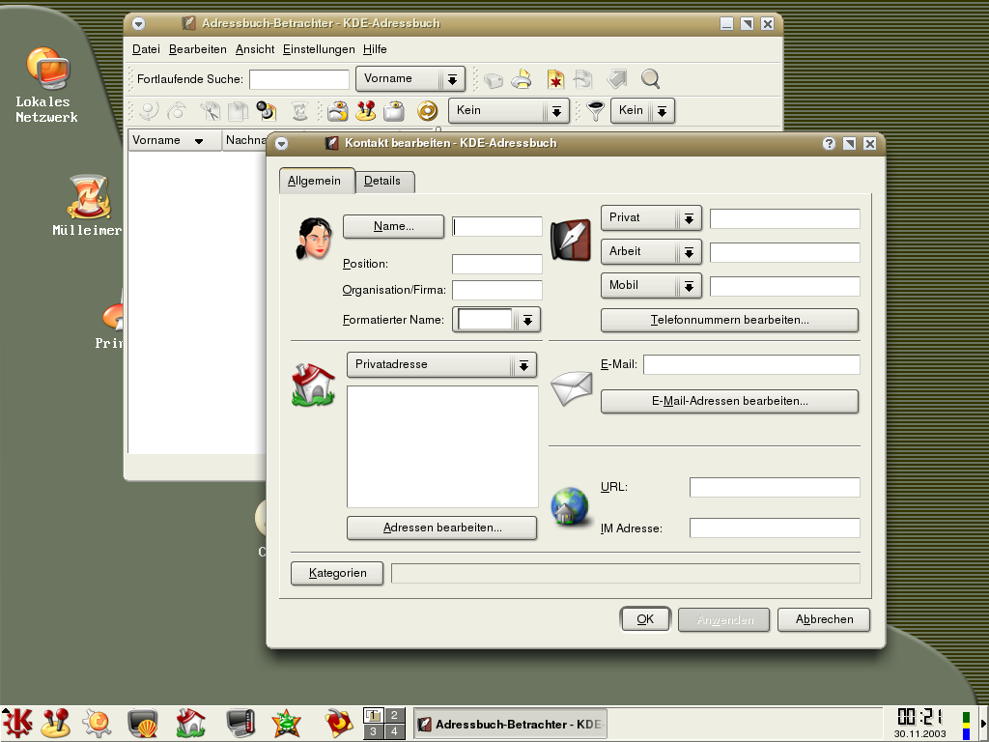Click the globe icon beside URL
Image resolution: width=989 pixels, height=742 pixels.
point(570,506)
